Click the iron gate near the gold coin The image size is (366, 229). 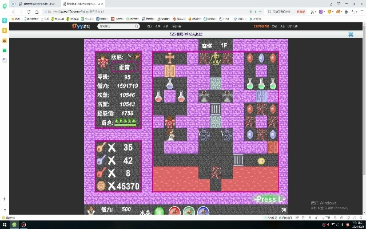(238, 160)
